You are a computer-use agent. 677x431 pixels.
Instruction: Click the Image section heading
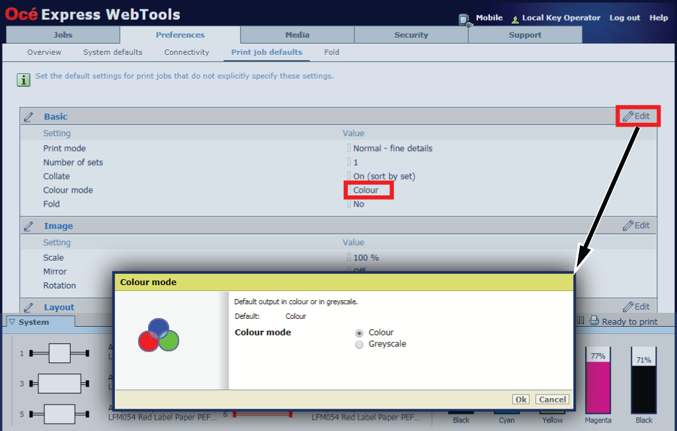click(x=58, y=226)
